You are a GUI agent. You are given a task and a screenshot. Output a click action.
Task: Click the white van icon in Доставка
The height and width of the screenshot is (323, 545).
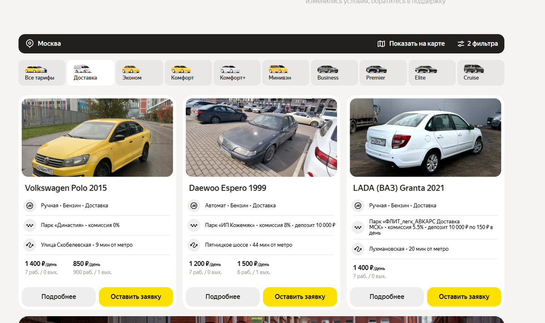(x=83, y=69)
